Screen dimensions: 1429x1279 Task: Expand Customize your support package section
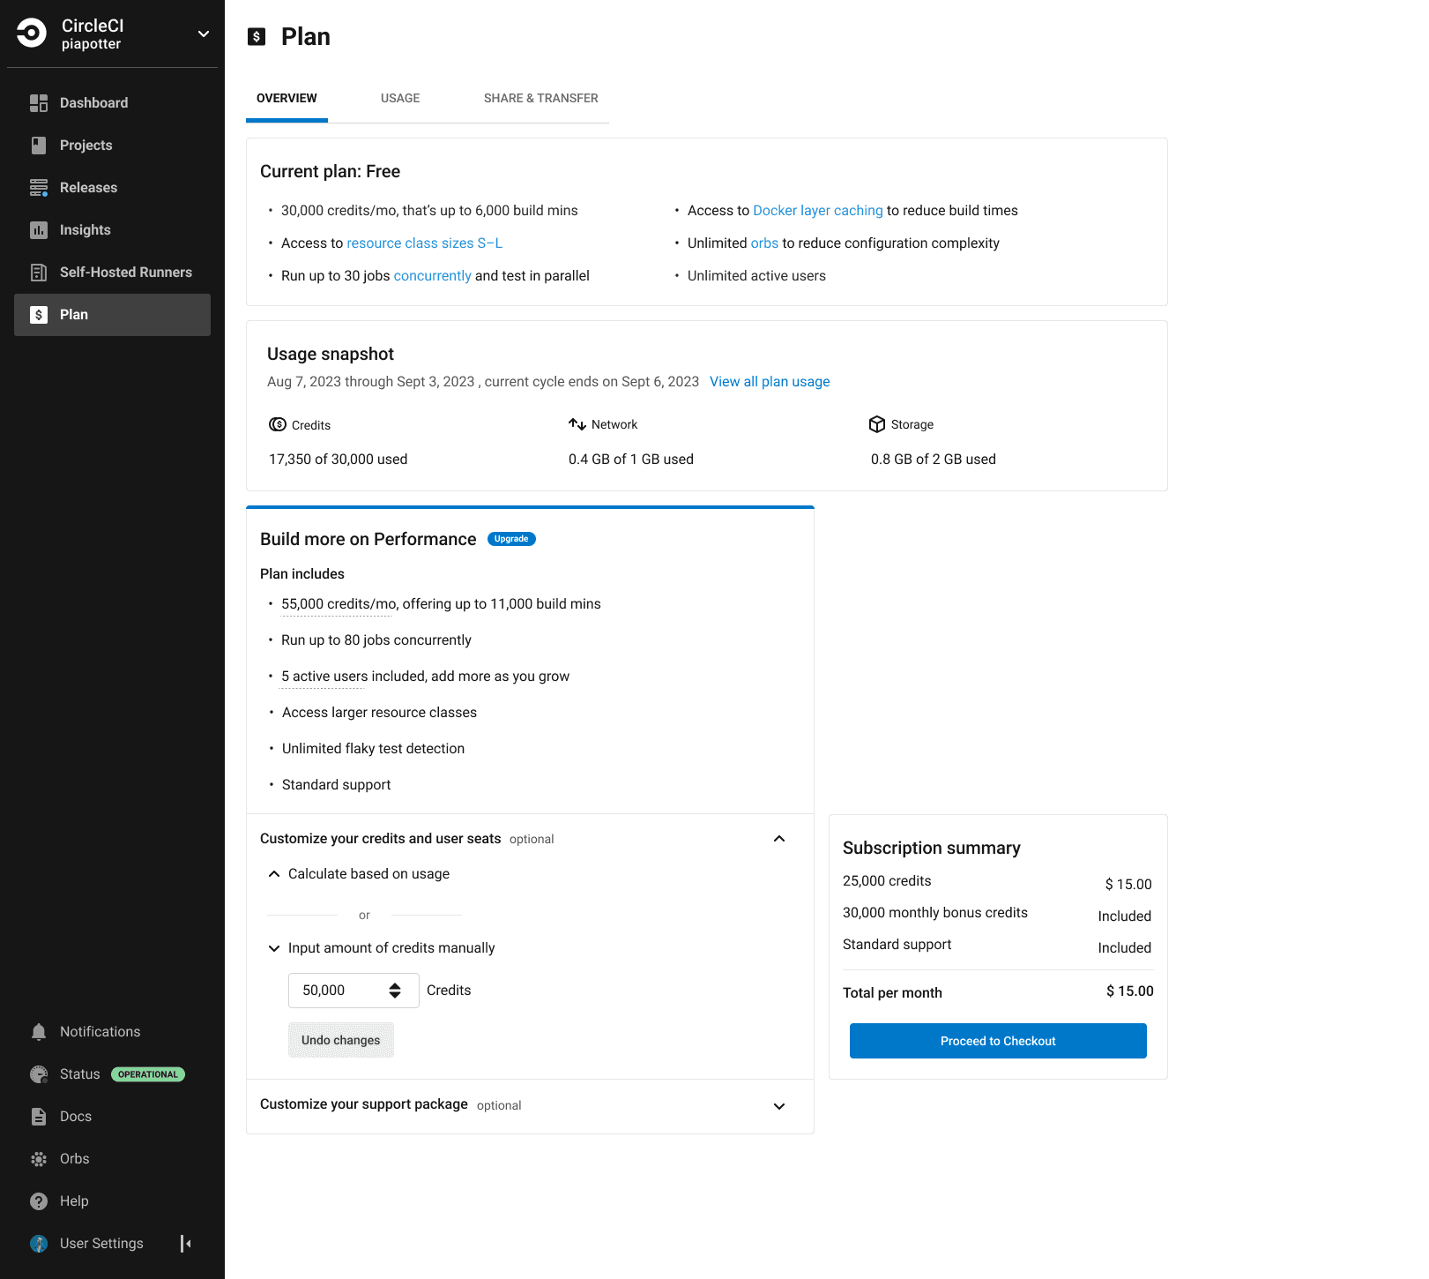[779, 1106]
